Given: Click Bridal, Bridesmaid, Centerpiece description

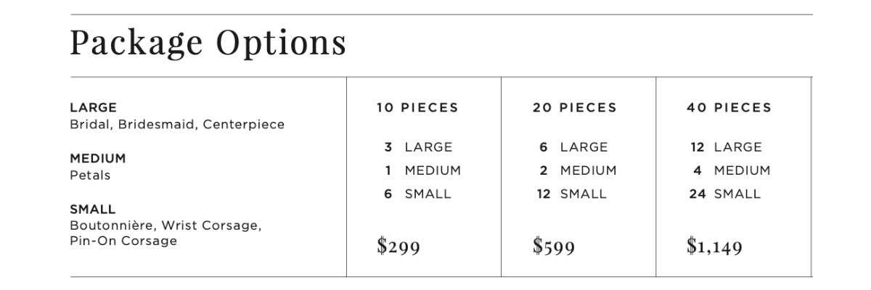Looking at the screenshot, I should tap(177, 125).
